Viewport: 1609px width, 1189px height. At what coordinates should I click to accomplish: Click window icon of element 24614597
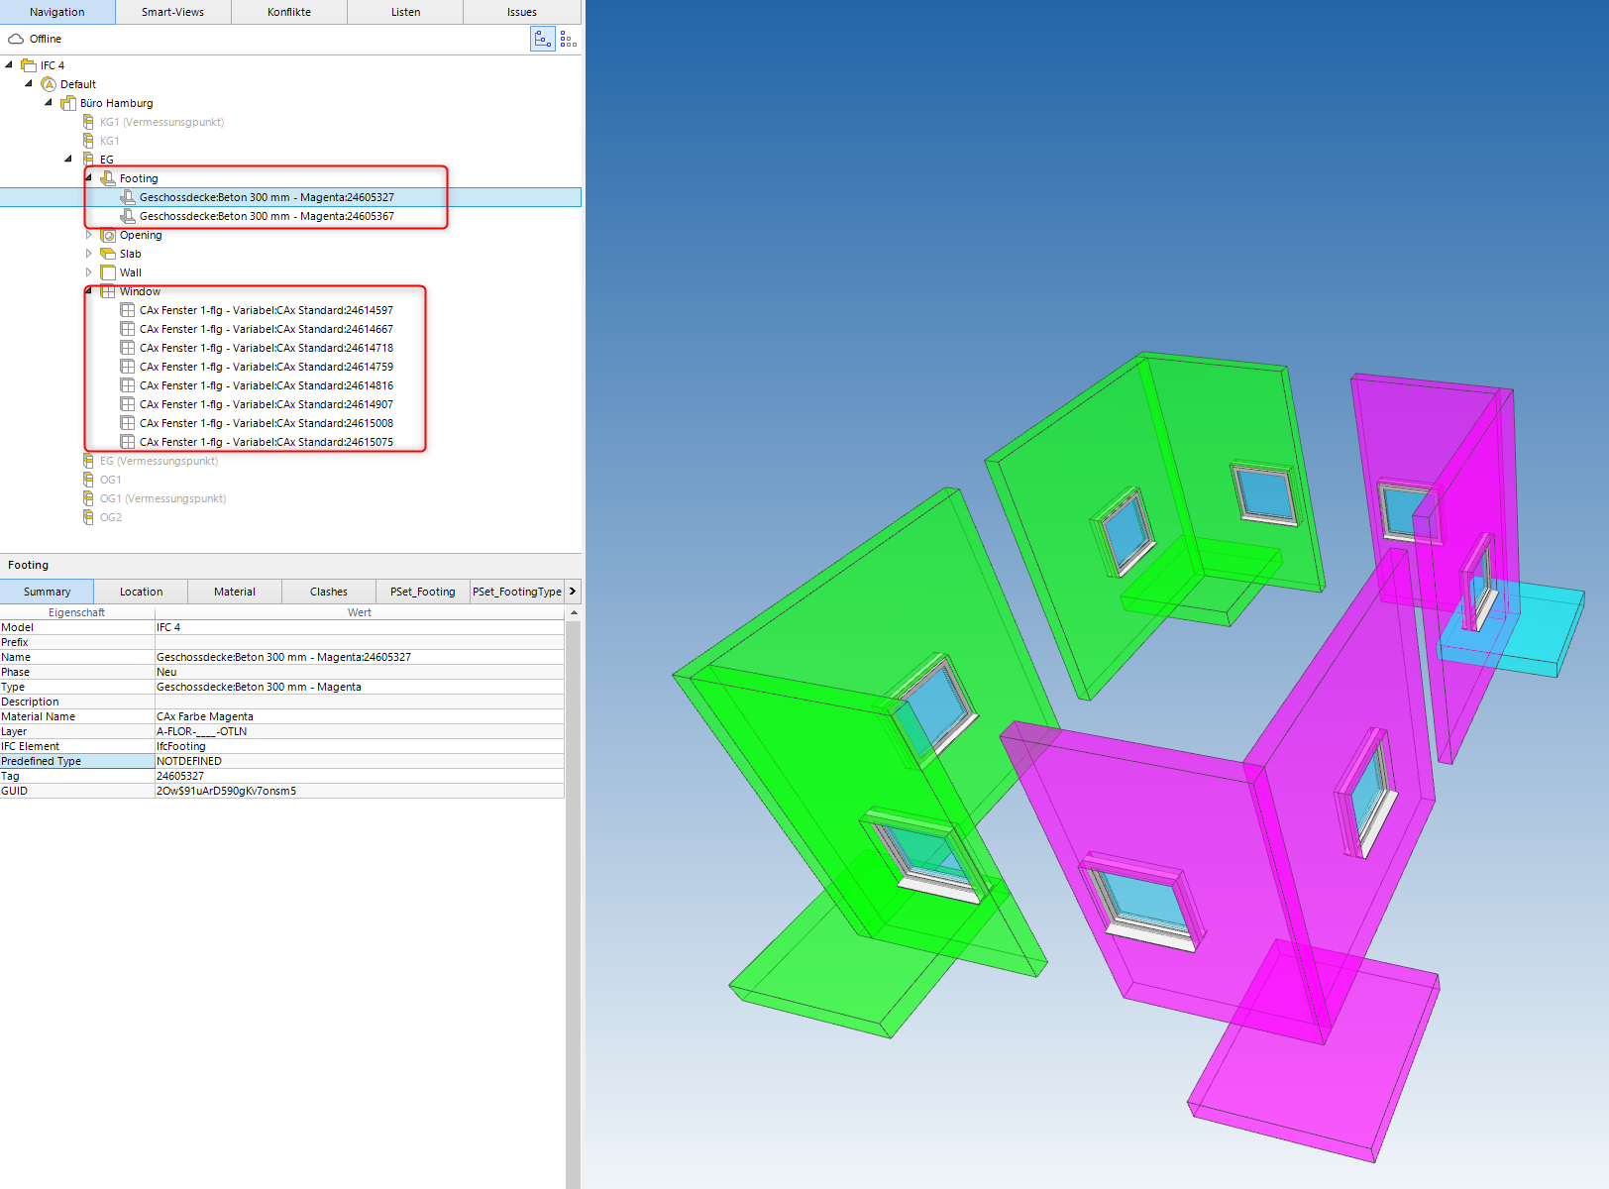tap(128, 310)
